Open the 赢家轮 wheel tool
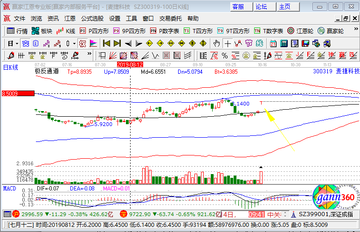 pyautogui.click(x=331, y=31)
